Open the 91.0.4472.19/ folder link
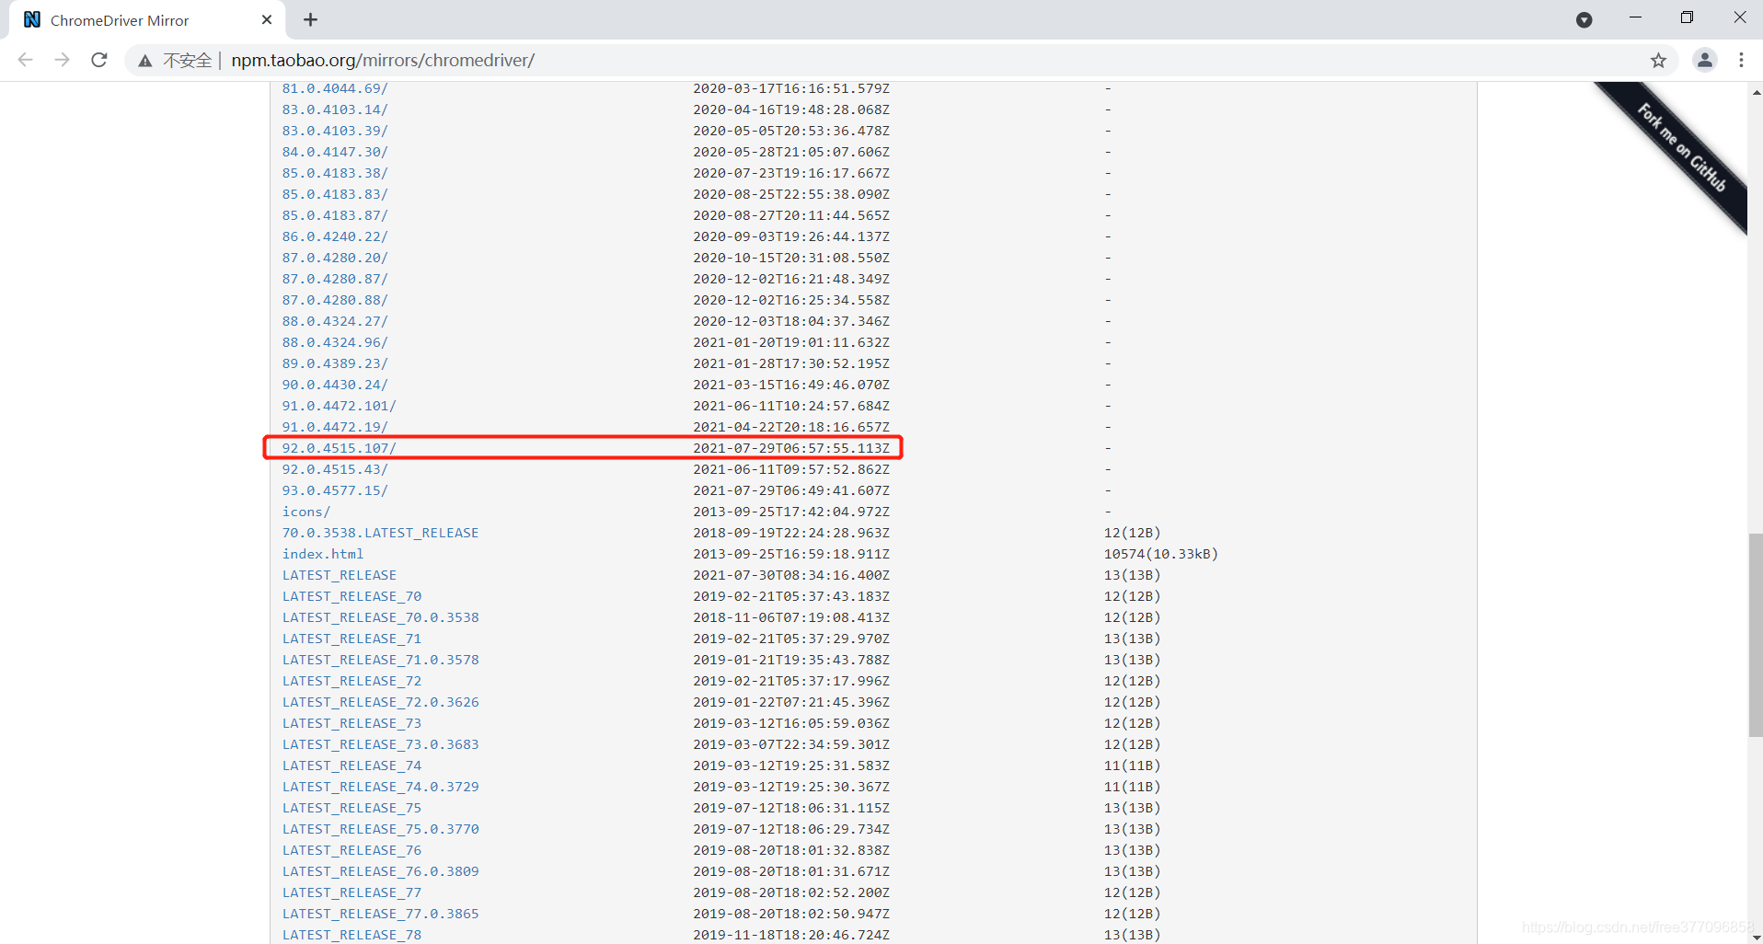This screenshot has width=1763, height=944. click(335, 427)
